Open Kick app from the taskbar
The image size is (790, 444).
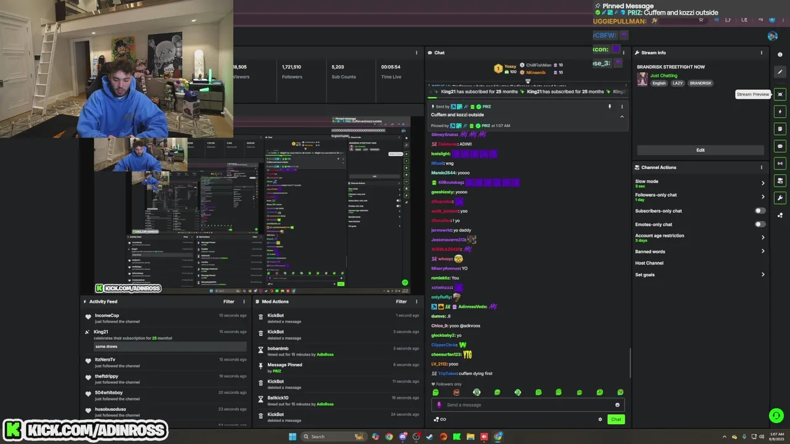click(457, 437)
